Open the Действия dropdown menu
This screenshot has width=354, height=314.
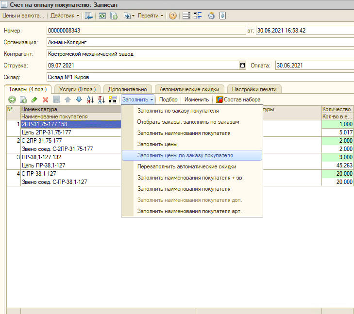[65, 16]
